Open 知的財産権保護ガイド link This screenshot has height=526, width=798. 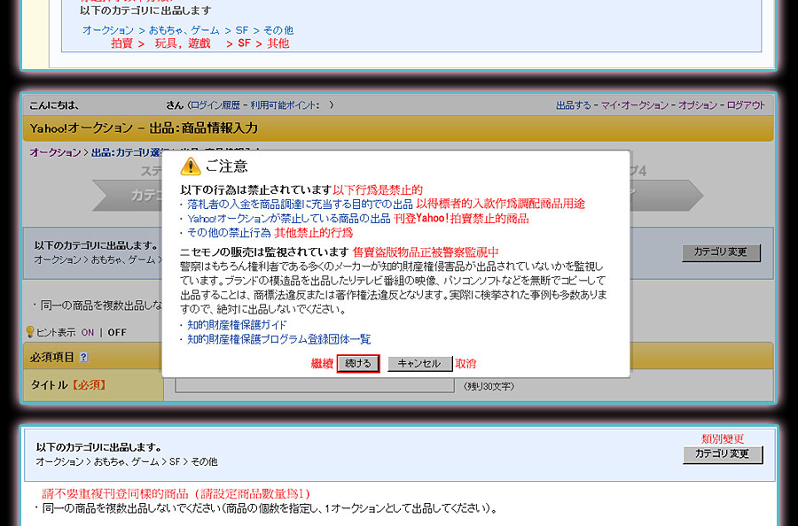click(x=237, y=325)
